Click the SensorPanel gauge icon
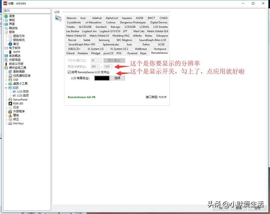The height and width of the screenshot is (214, 270). (x=10, y=99)
